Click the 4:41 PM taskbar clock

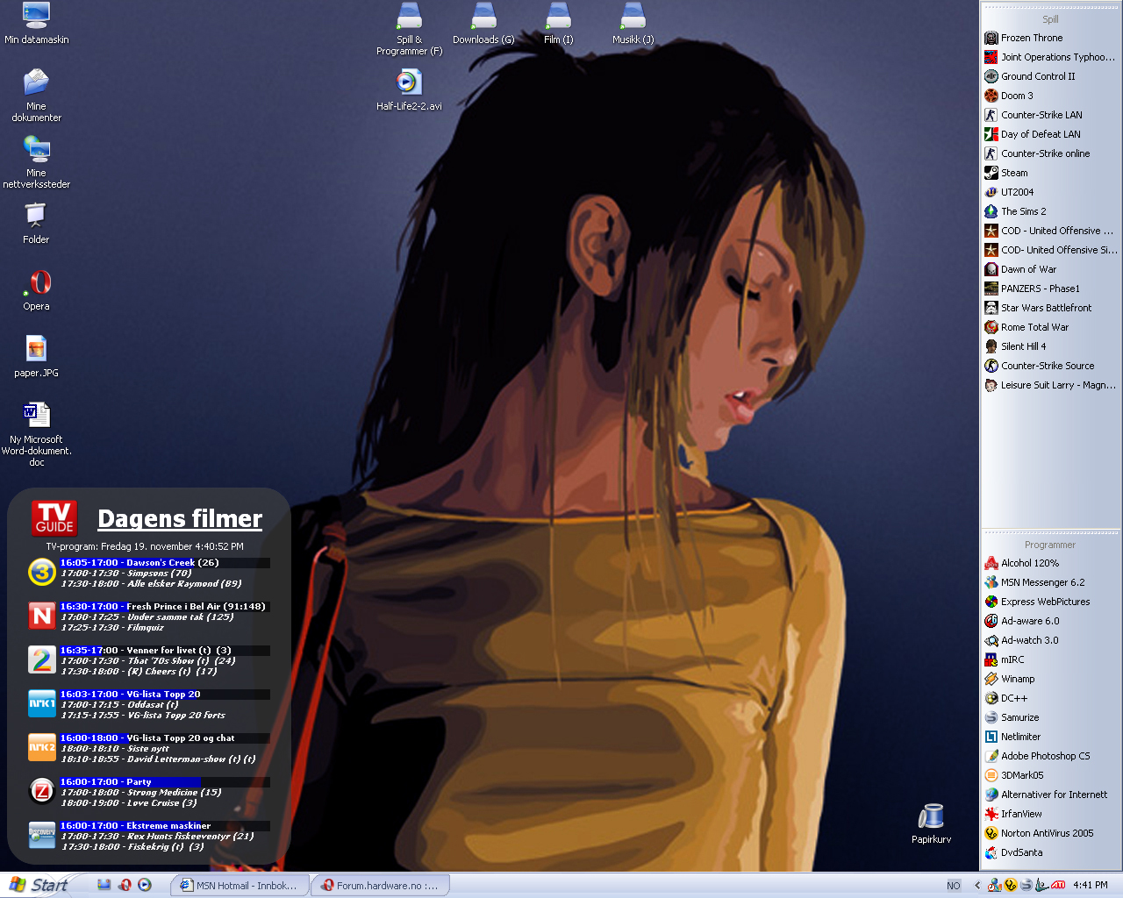[1091, 886]
